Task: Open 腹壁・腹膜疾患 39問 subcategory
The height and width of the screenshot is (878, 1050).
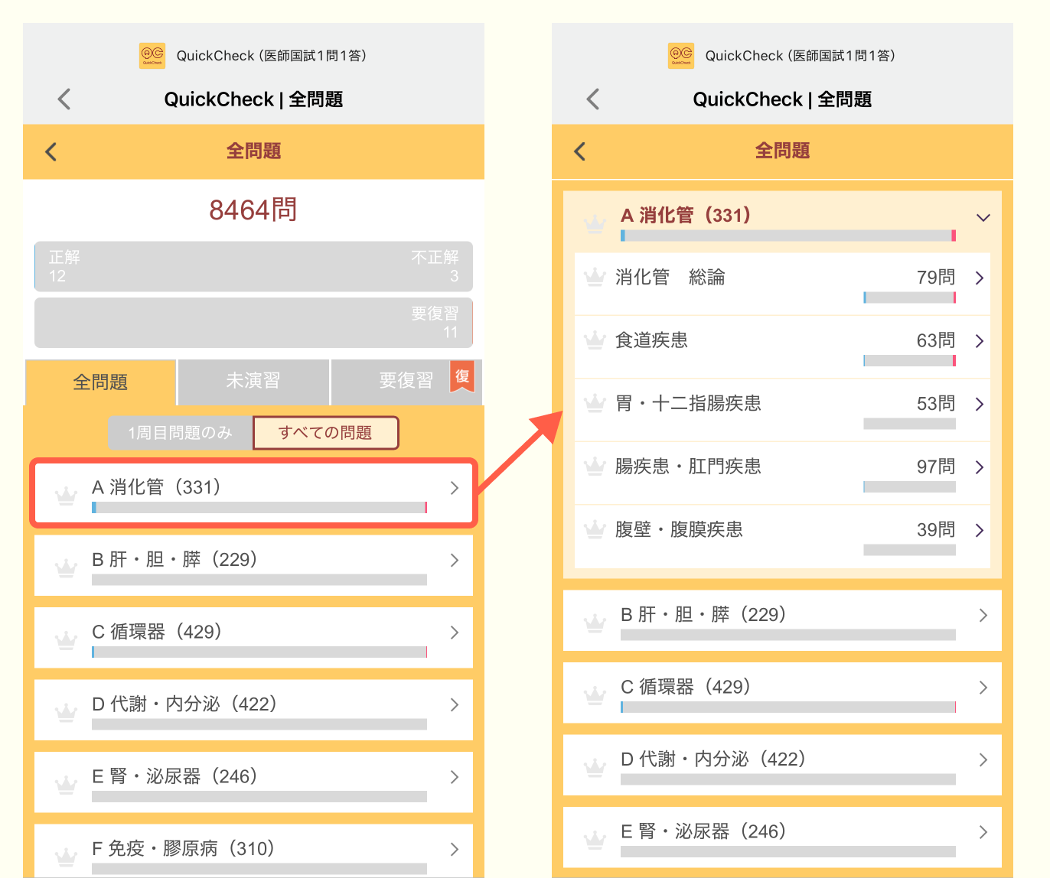Action: [781, 535]
